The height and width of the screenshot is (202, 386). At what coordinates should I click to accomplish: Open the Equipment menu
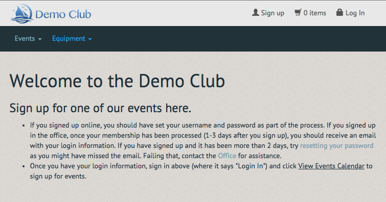(x=69, y=39)
